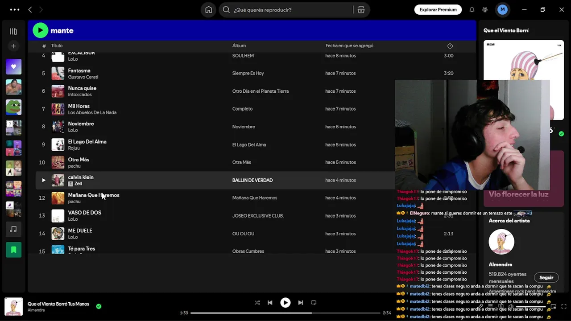The image size is (571, 321).
Task: Open the Pepe frog playlist thumbnail
Action: [13, 107]
